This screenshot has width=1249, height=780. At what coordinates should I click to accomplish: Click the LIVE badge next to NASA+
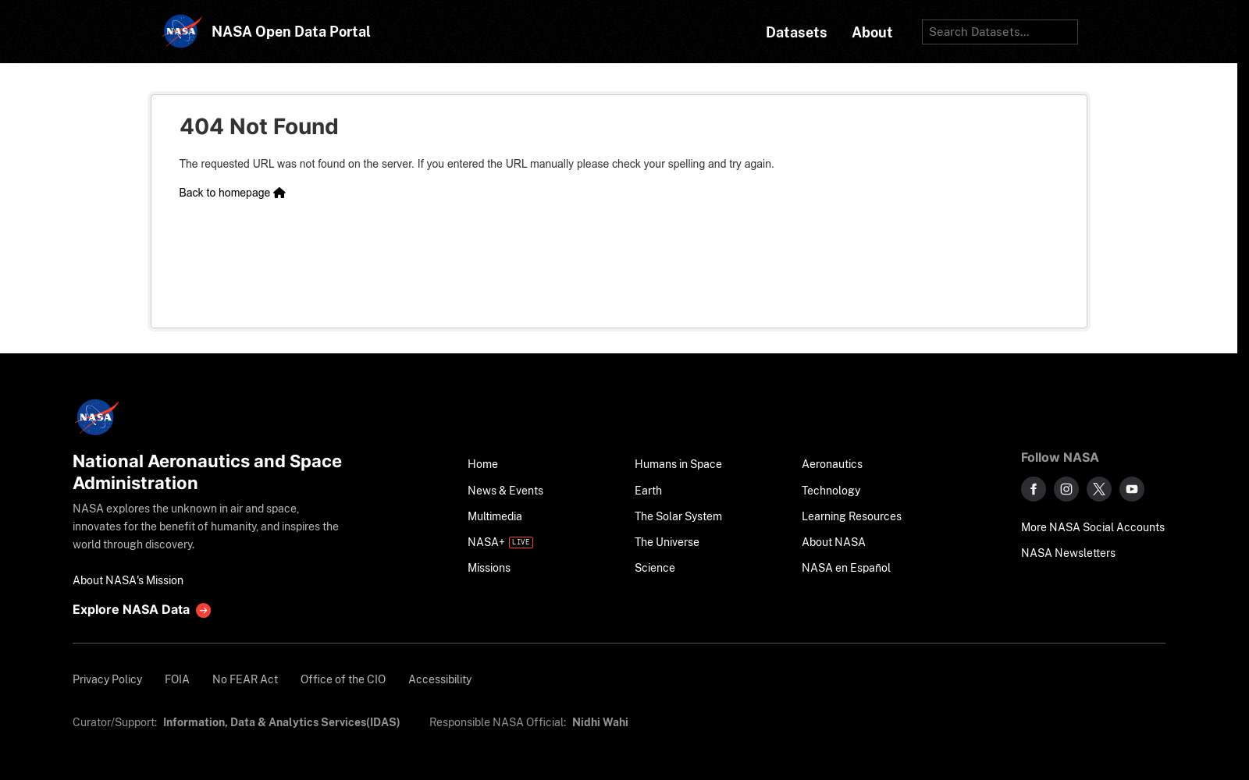tap(521, 542)
